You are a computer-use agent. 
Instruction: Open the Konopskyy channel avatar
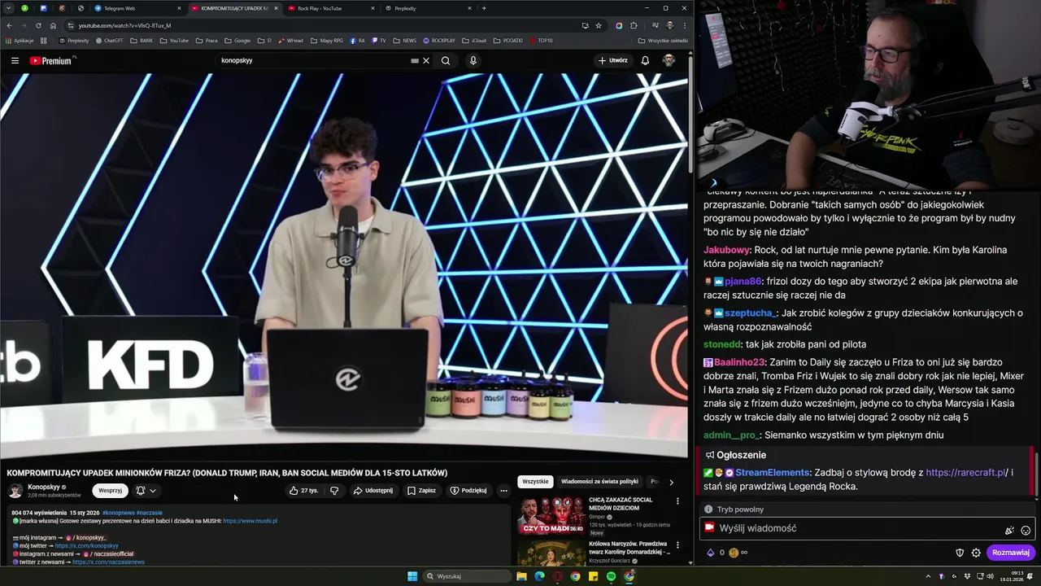click(15, 491)
